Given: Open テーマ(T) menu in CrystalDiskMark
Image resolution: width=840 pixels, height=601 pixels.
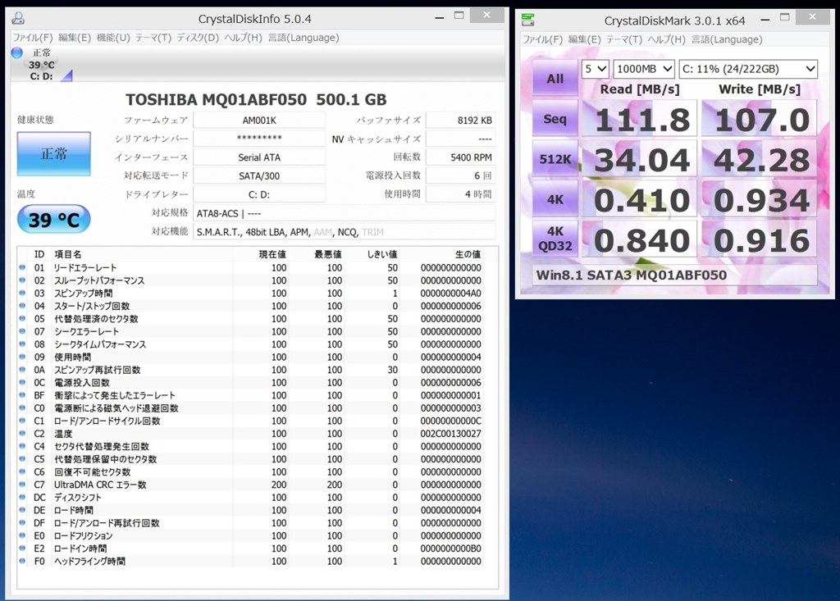Looking at the screenshot, I should tap(624, 39).
